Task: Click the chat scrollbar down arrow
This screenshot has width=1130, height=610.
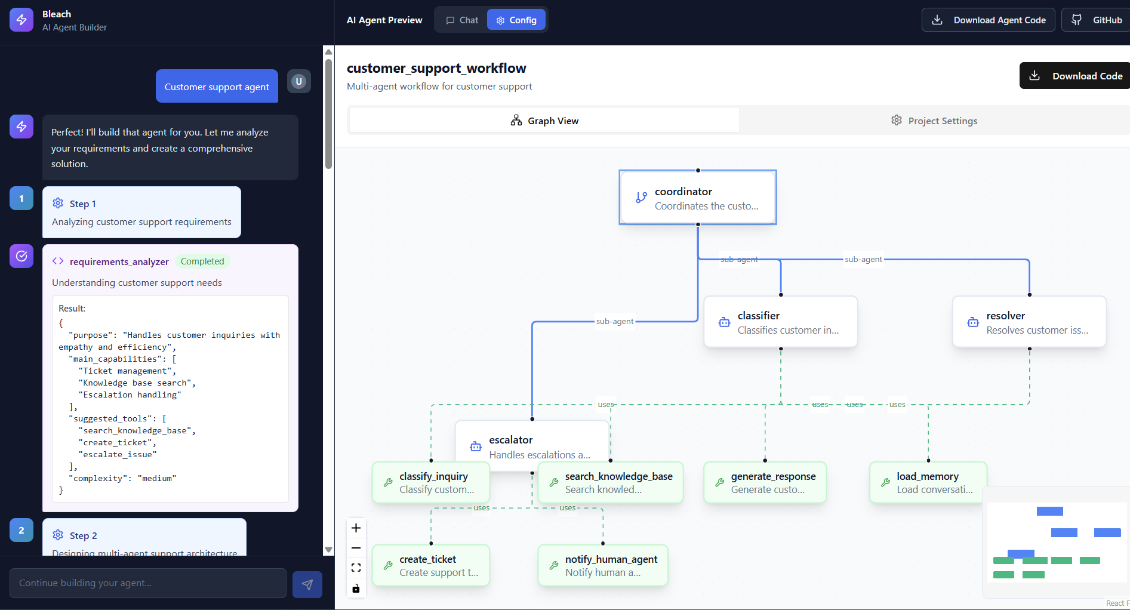Action: 328,550
